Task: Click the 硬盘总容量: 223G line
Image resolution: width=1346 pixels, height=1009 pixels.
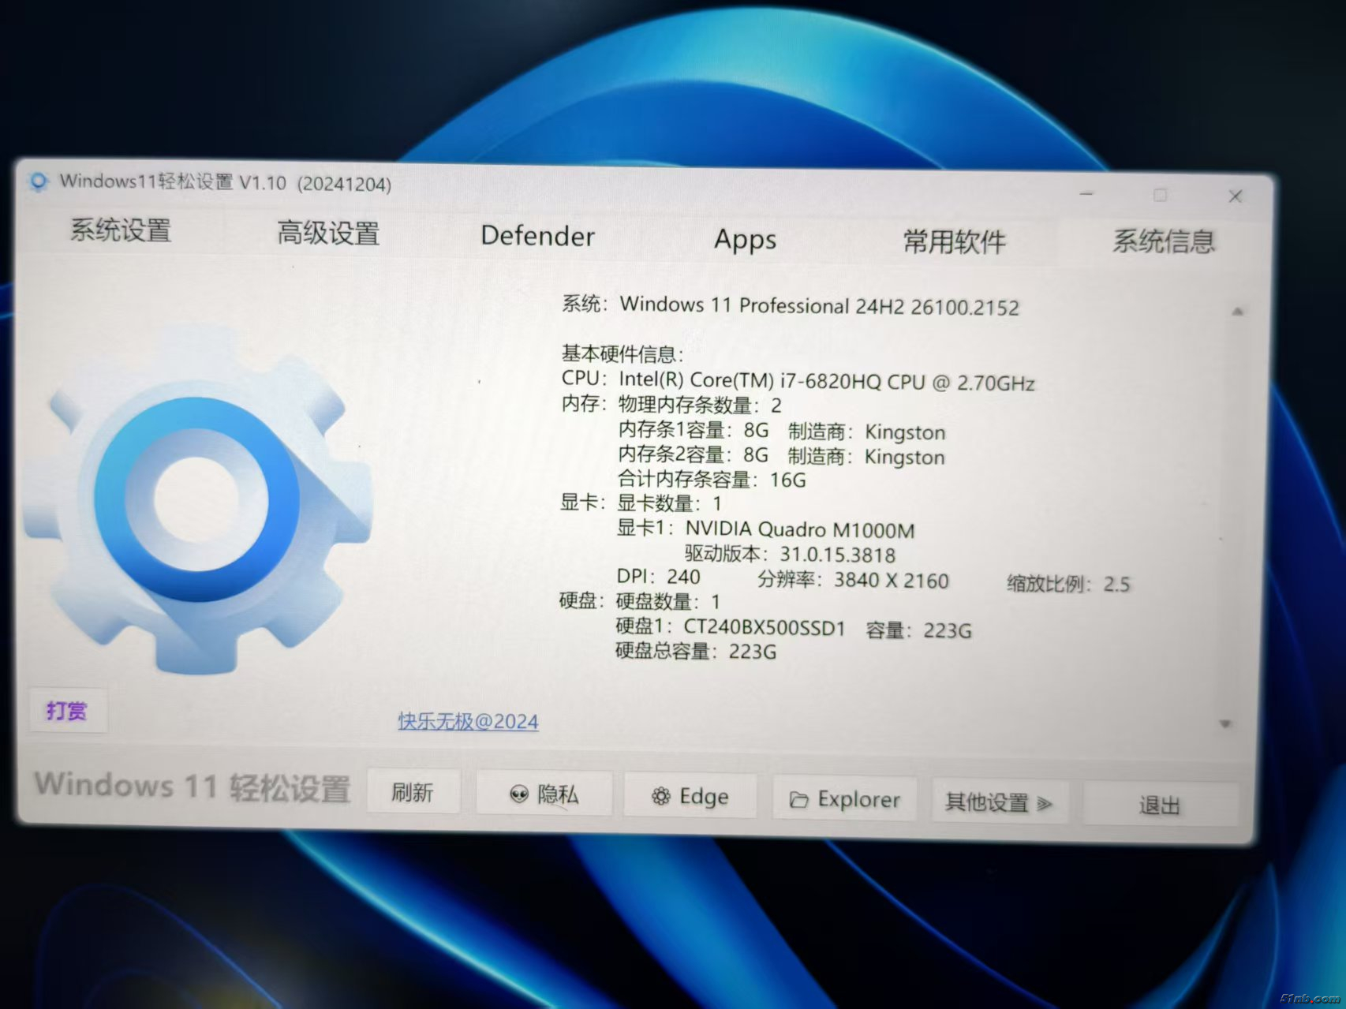Action: pos(695,652)
